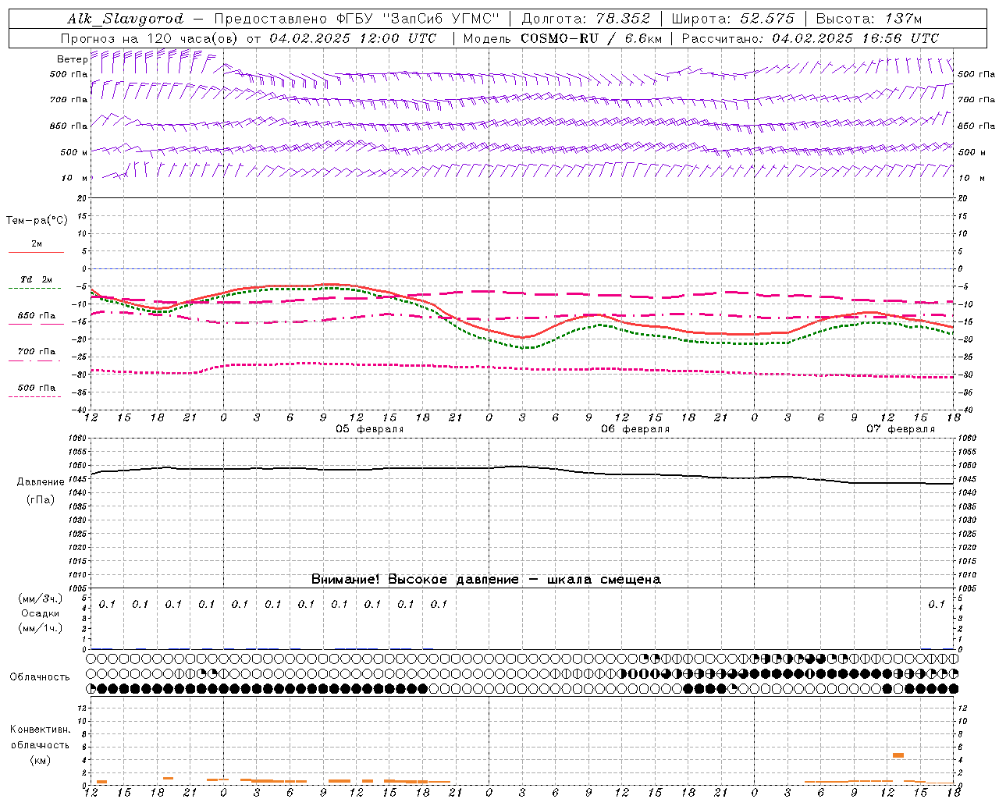Click the 700 гПа temperature legend entry
This screenshot has width=999, height=799.
click(37, 352)
